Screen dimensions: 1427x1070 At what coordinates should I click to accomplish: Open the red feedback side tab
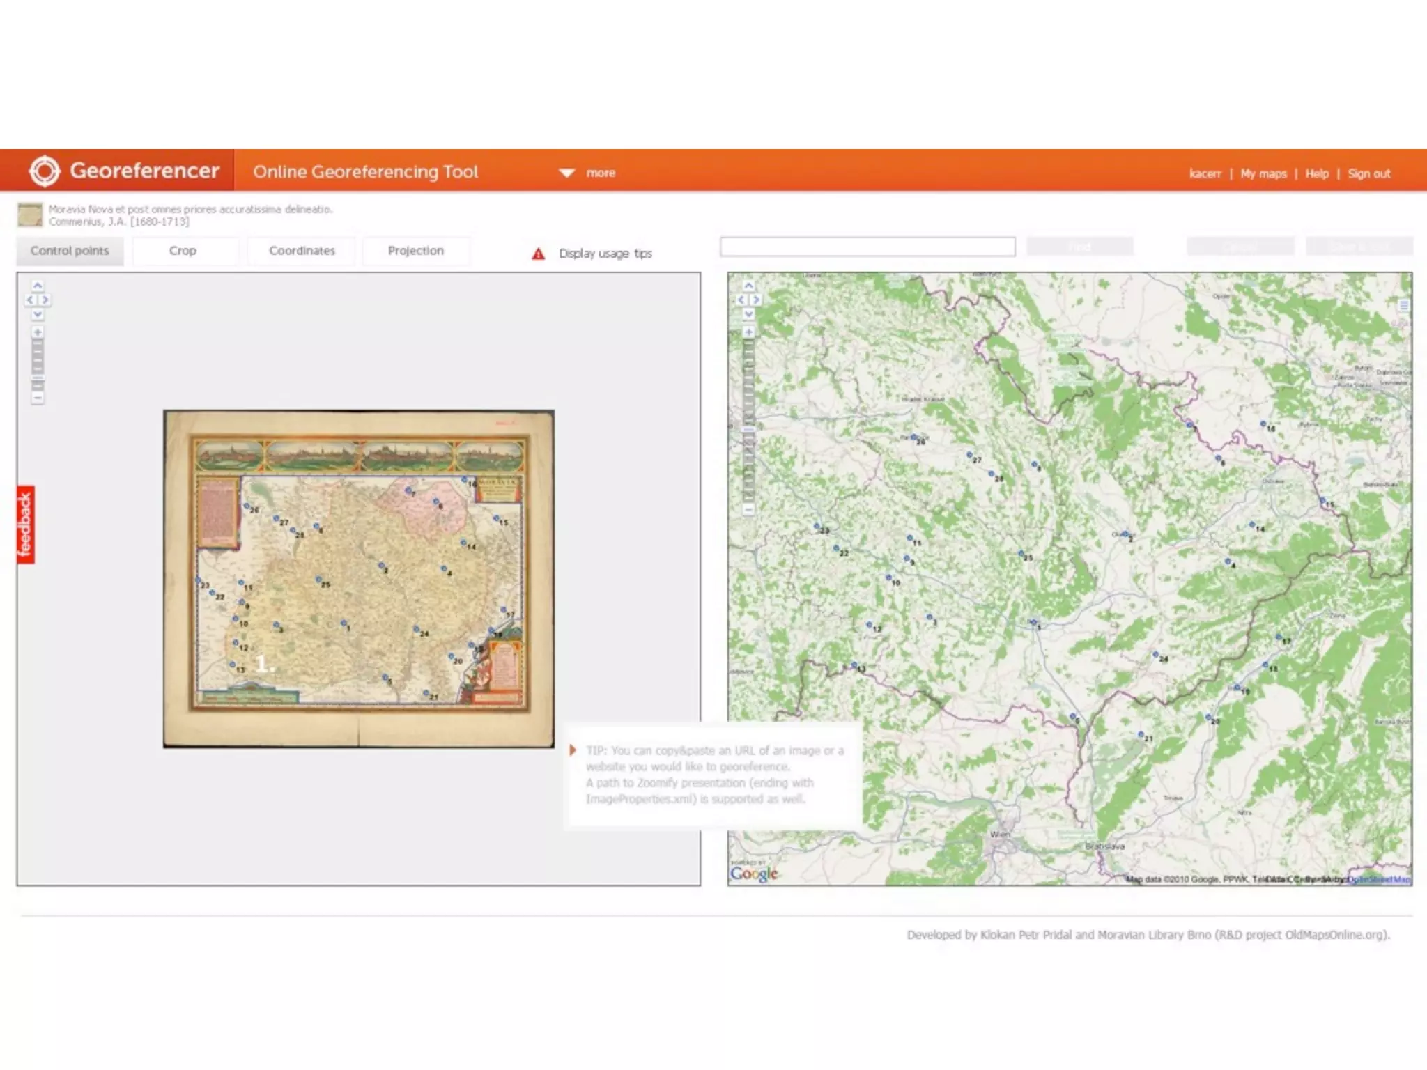point(26,524)
